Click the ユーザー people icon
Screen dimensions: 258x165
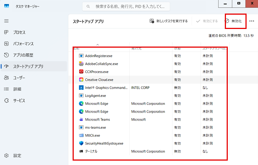pos(6,78)
